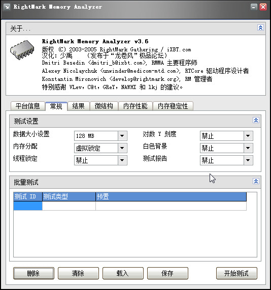Select the 常规 tab
Viewport: 271px width, 290px height.
click(56, 106)
